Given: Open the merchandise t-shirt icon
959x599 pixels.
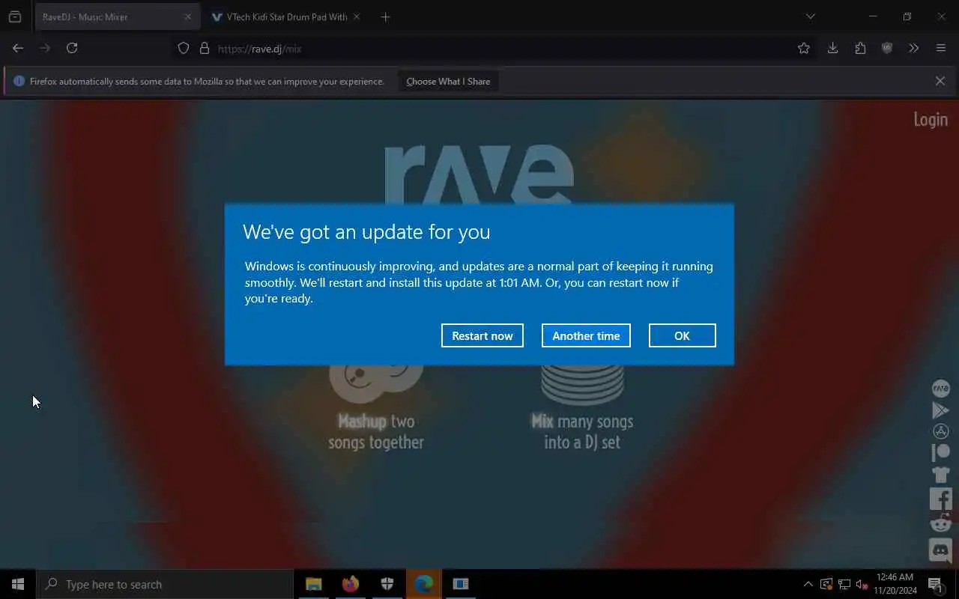Looking at the screenshot, I should 940,474.
